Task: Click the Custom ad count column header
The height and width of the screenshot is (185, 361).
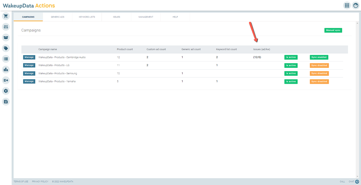Action: (x=156, y=49)
